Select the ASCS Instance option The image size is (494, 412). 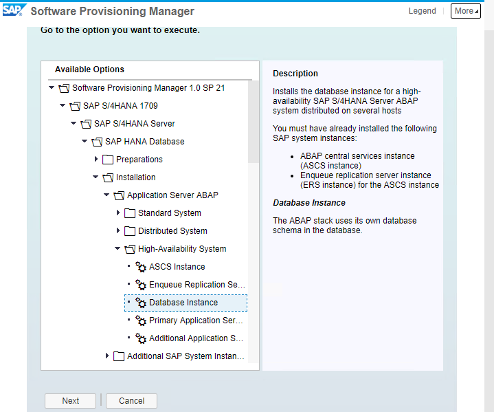[x=177, y=267]
